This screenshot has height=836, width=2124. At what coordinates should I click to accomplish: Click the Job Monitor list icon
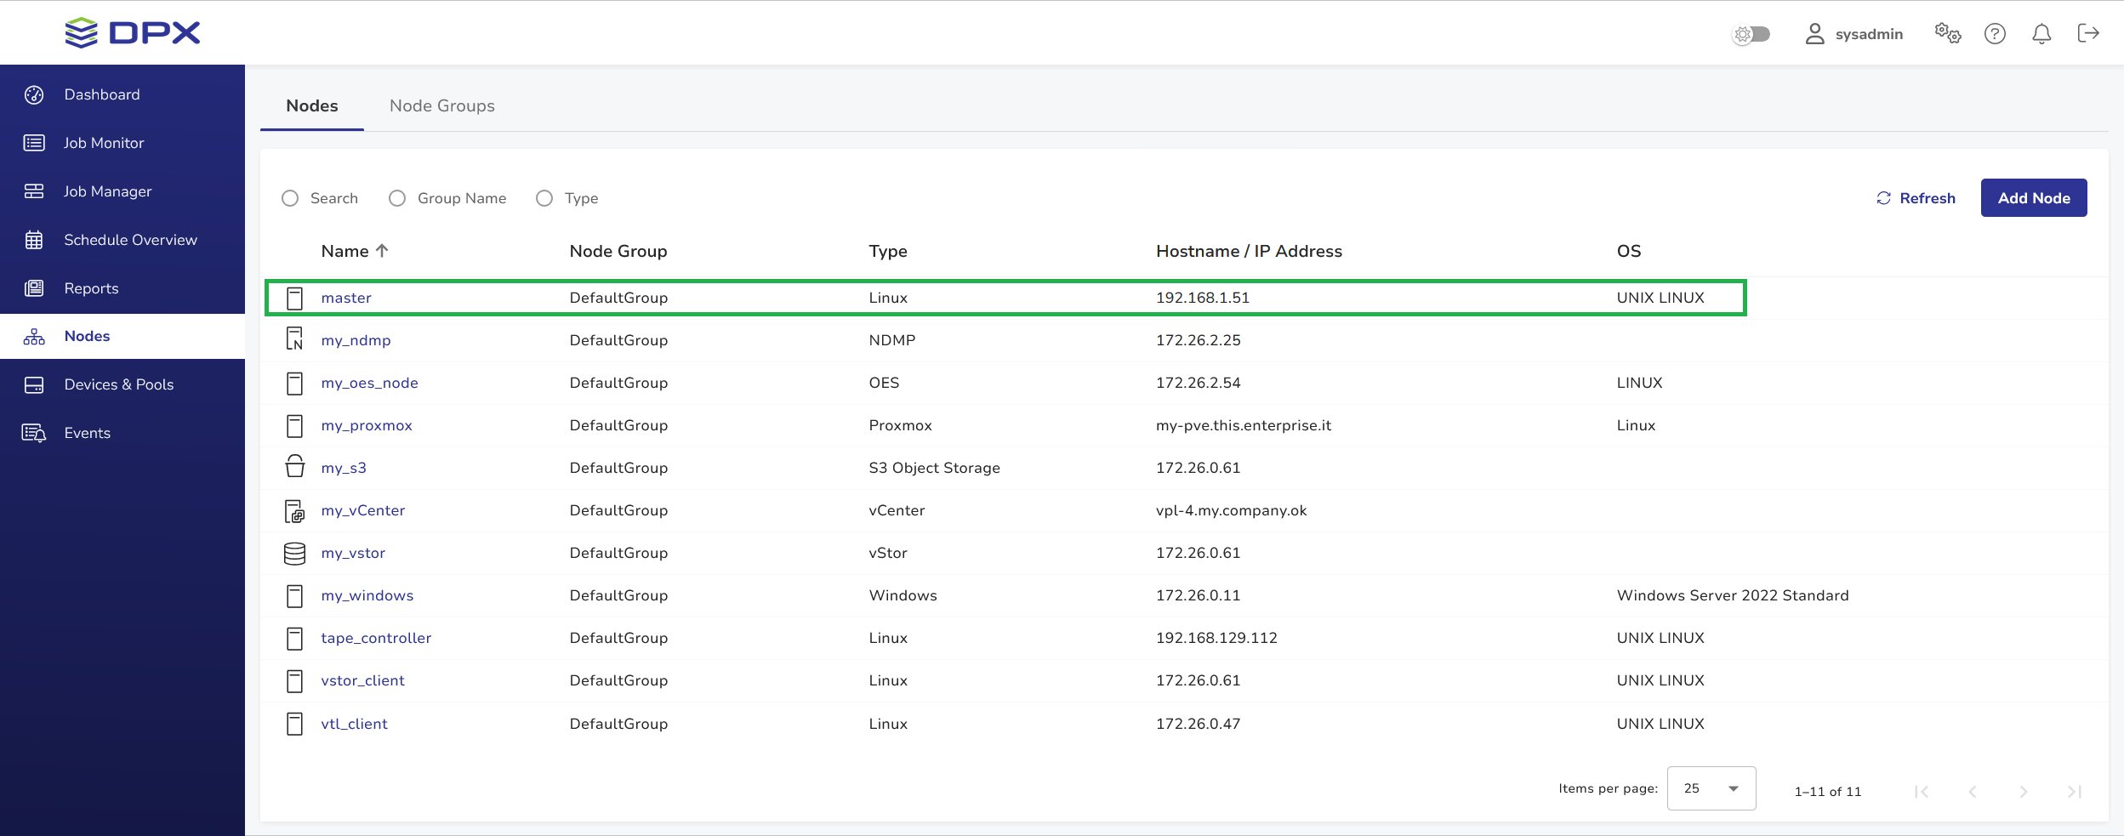(x=34, y=143)
